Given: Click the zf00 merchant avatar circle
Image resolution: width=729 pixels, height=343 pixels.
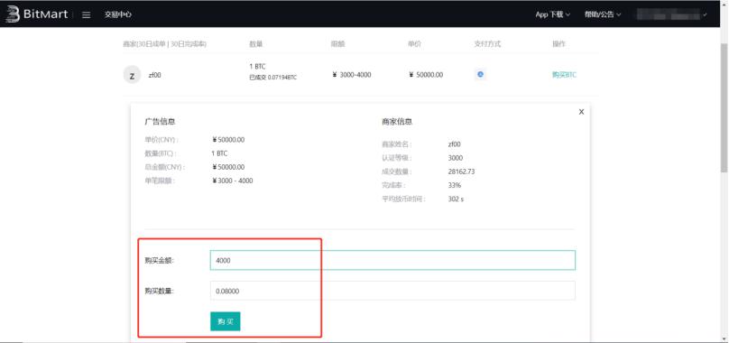Looking at the screenshot, I should (x=132, y=75).
